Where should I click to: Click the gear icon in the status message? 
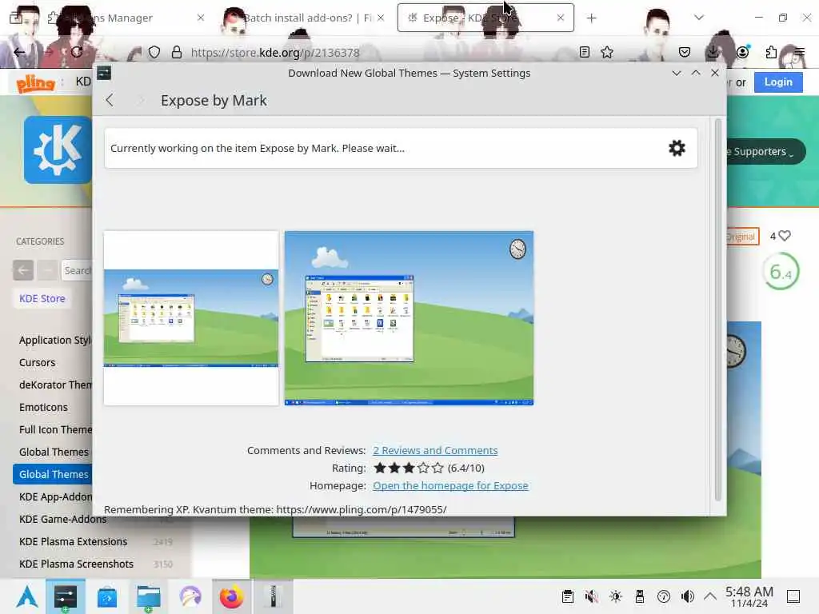click(x=677, y=148)
